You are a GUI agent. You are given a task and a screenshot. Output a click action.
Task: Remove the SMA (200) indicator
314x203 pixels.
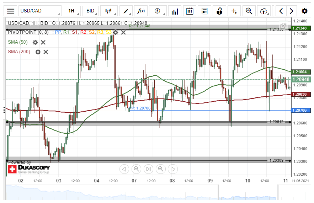pyautogui.click(x=46, y=52)
